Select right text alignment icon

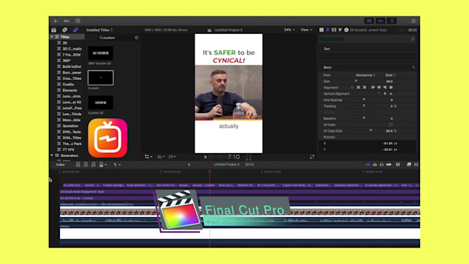click(x=364, y=88)
